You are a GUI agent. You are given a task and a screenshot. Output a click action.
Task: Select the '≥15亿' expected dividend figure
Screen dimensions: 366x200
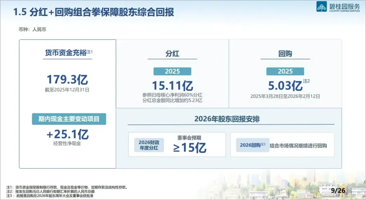[190, 148]
